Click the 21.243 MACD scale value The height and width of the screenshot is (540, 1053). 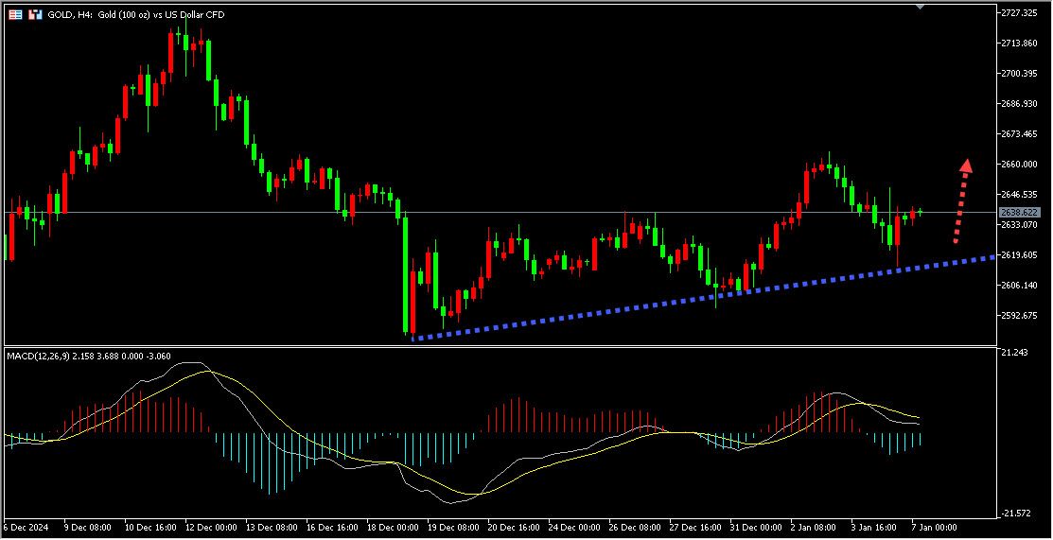tap(1014, 354)
